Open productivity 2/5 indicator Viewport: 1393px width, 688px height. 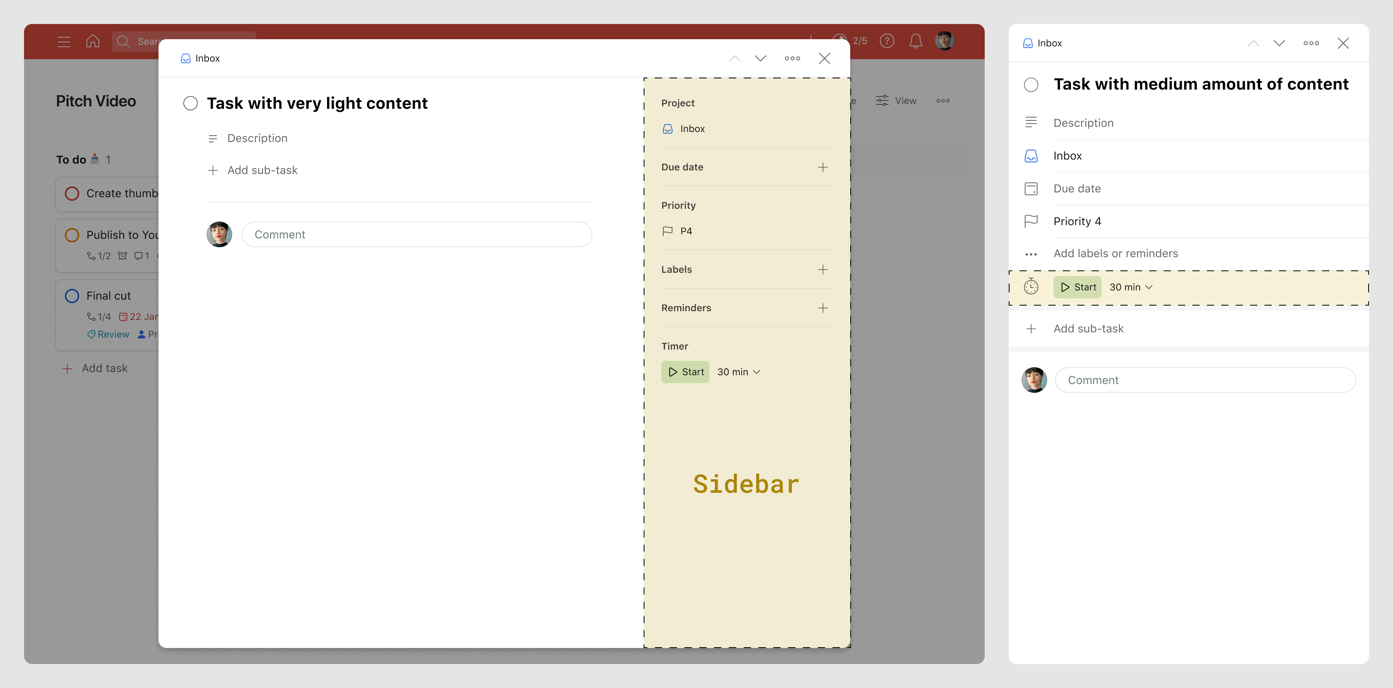point(851,41)
